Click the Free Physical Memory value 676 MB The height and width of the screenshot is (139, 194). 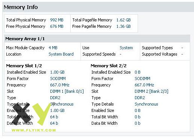point(57,26)
